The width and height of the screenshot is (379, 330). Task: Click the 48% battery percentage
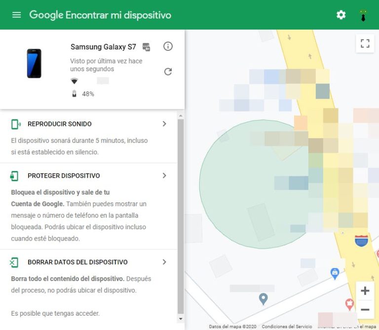coord(88,94)
